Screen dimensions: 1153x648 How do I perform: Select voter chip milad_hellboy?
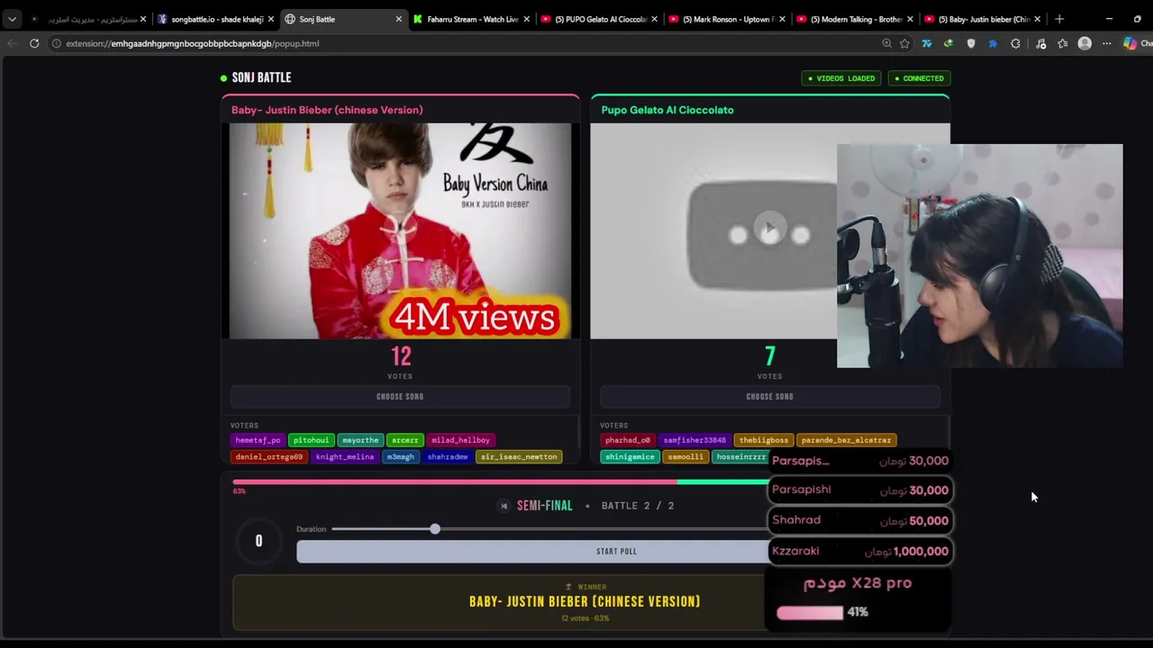[460, 440]
